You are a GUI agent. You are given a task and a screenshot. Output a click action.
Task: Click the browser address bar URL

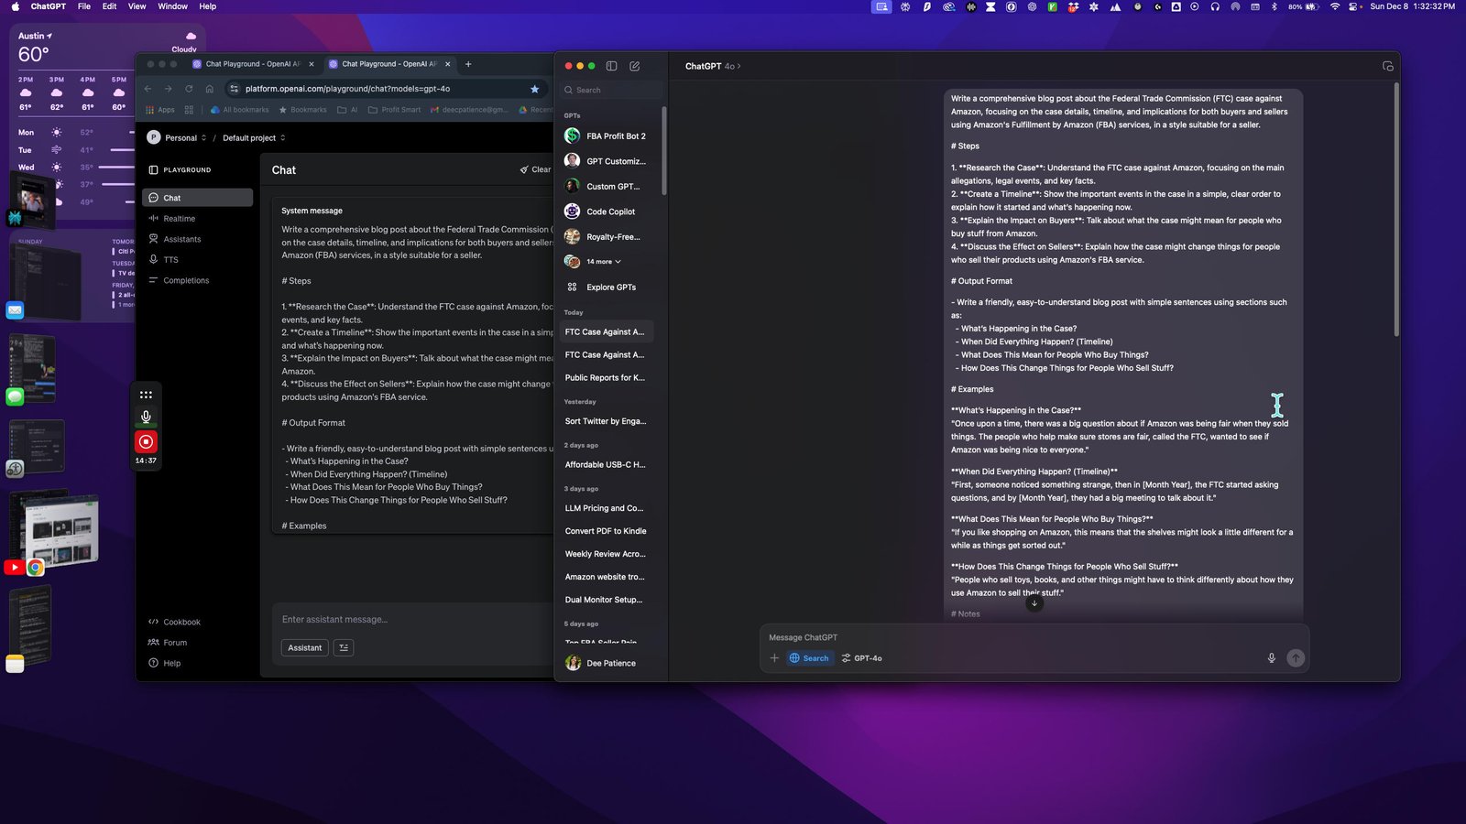tap(347, 89)
